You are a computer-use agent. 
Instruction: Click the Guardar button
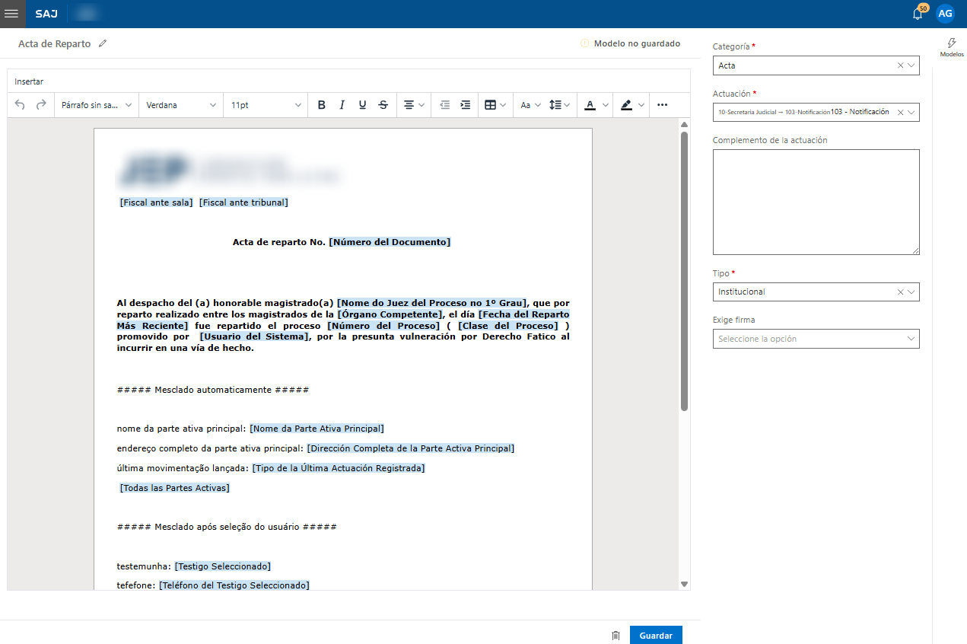(x=655, y=636)
